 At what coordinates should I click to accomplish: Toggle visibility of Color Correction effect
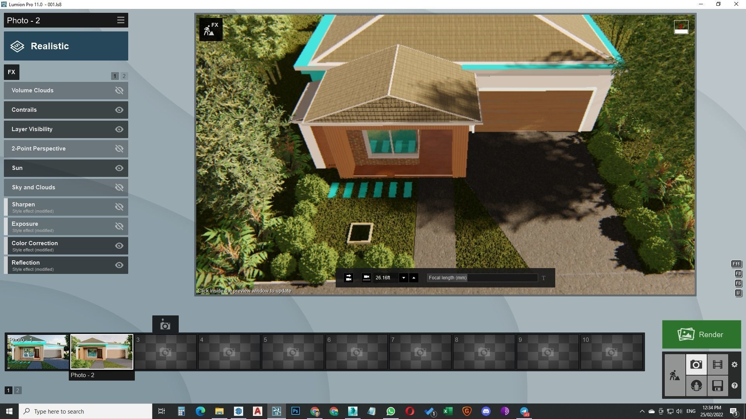click(x=119, y=246)
